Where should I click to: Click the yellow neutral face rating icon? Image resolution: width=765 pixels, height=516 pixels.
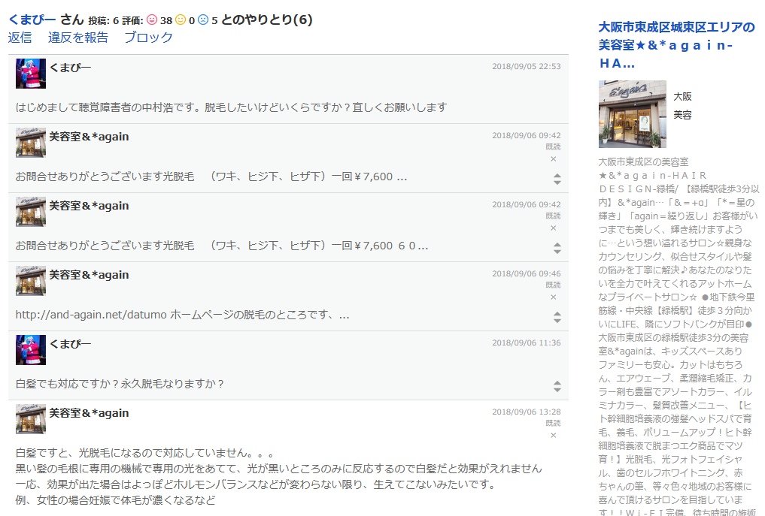pos(181,20)
